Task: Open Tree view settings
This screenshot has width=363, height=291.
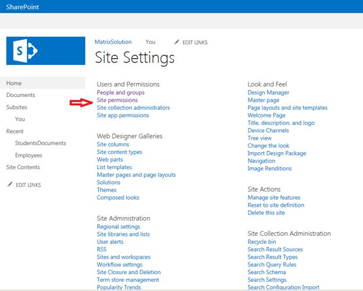Action: (x=259, y=138)
